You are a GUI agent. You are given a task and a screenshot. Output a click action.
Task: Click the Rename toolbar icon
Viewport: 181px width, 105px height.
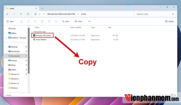(x=42, y=21)
